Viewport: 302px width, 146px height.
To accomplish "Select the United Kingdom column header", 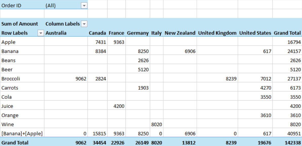I will click(x=217, y=33).
